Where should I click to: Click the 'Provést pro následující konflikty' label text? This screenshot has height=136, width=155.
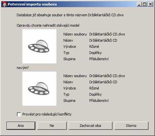coord(47,114)
